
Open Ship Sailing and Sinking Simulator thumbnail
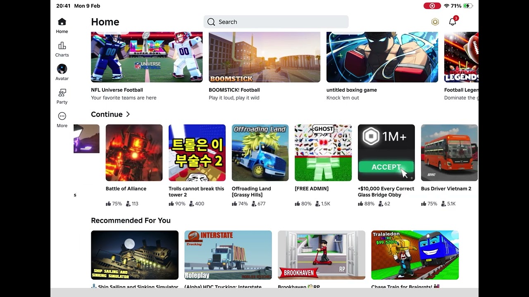[135, 255]
